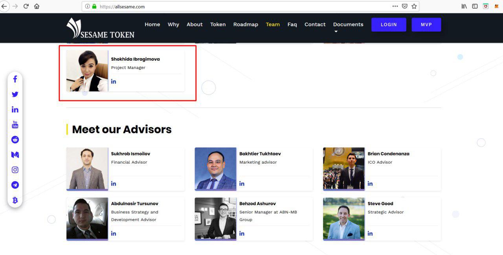
Task: Open the Twitter social link in sidebar
Action: (x=15, y=94)
